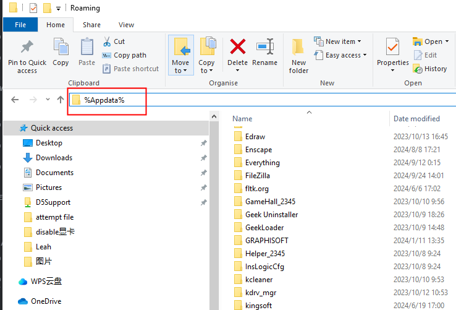Open the Recent locations chevron
456x310 pixels.
point(48,100)
